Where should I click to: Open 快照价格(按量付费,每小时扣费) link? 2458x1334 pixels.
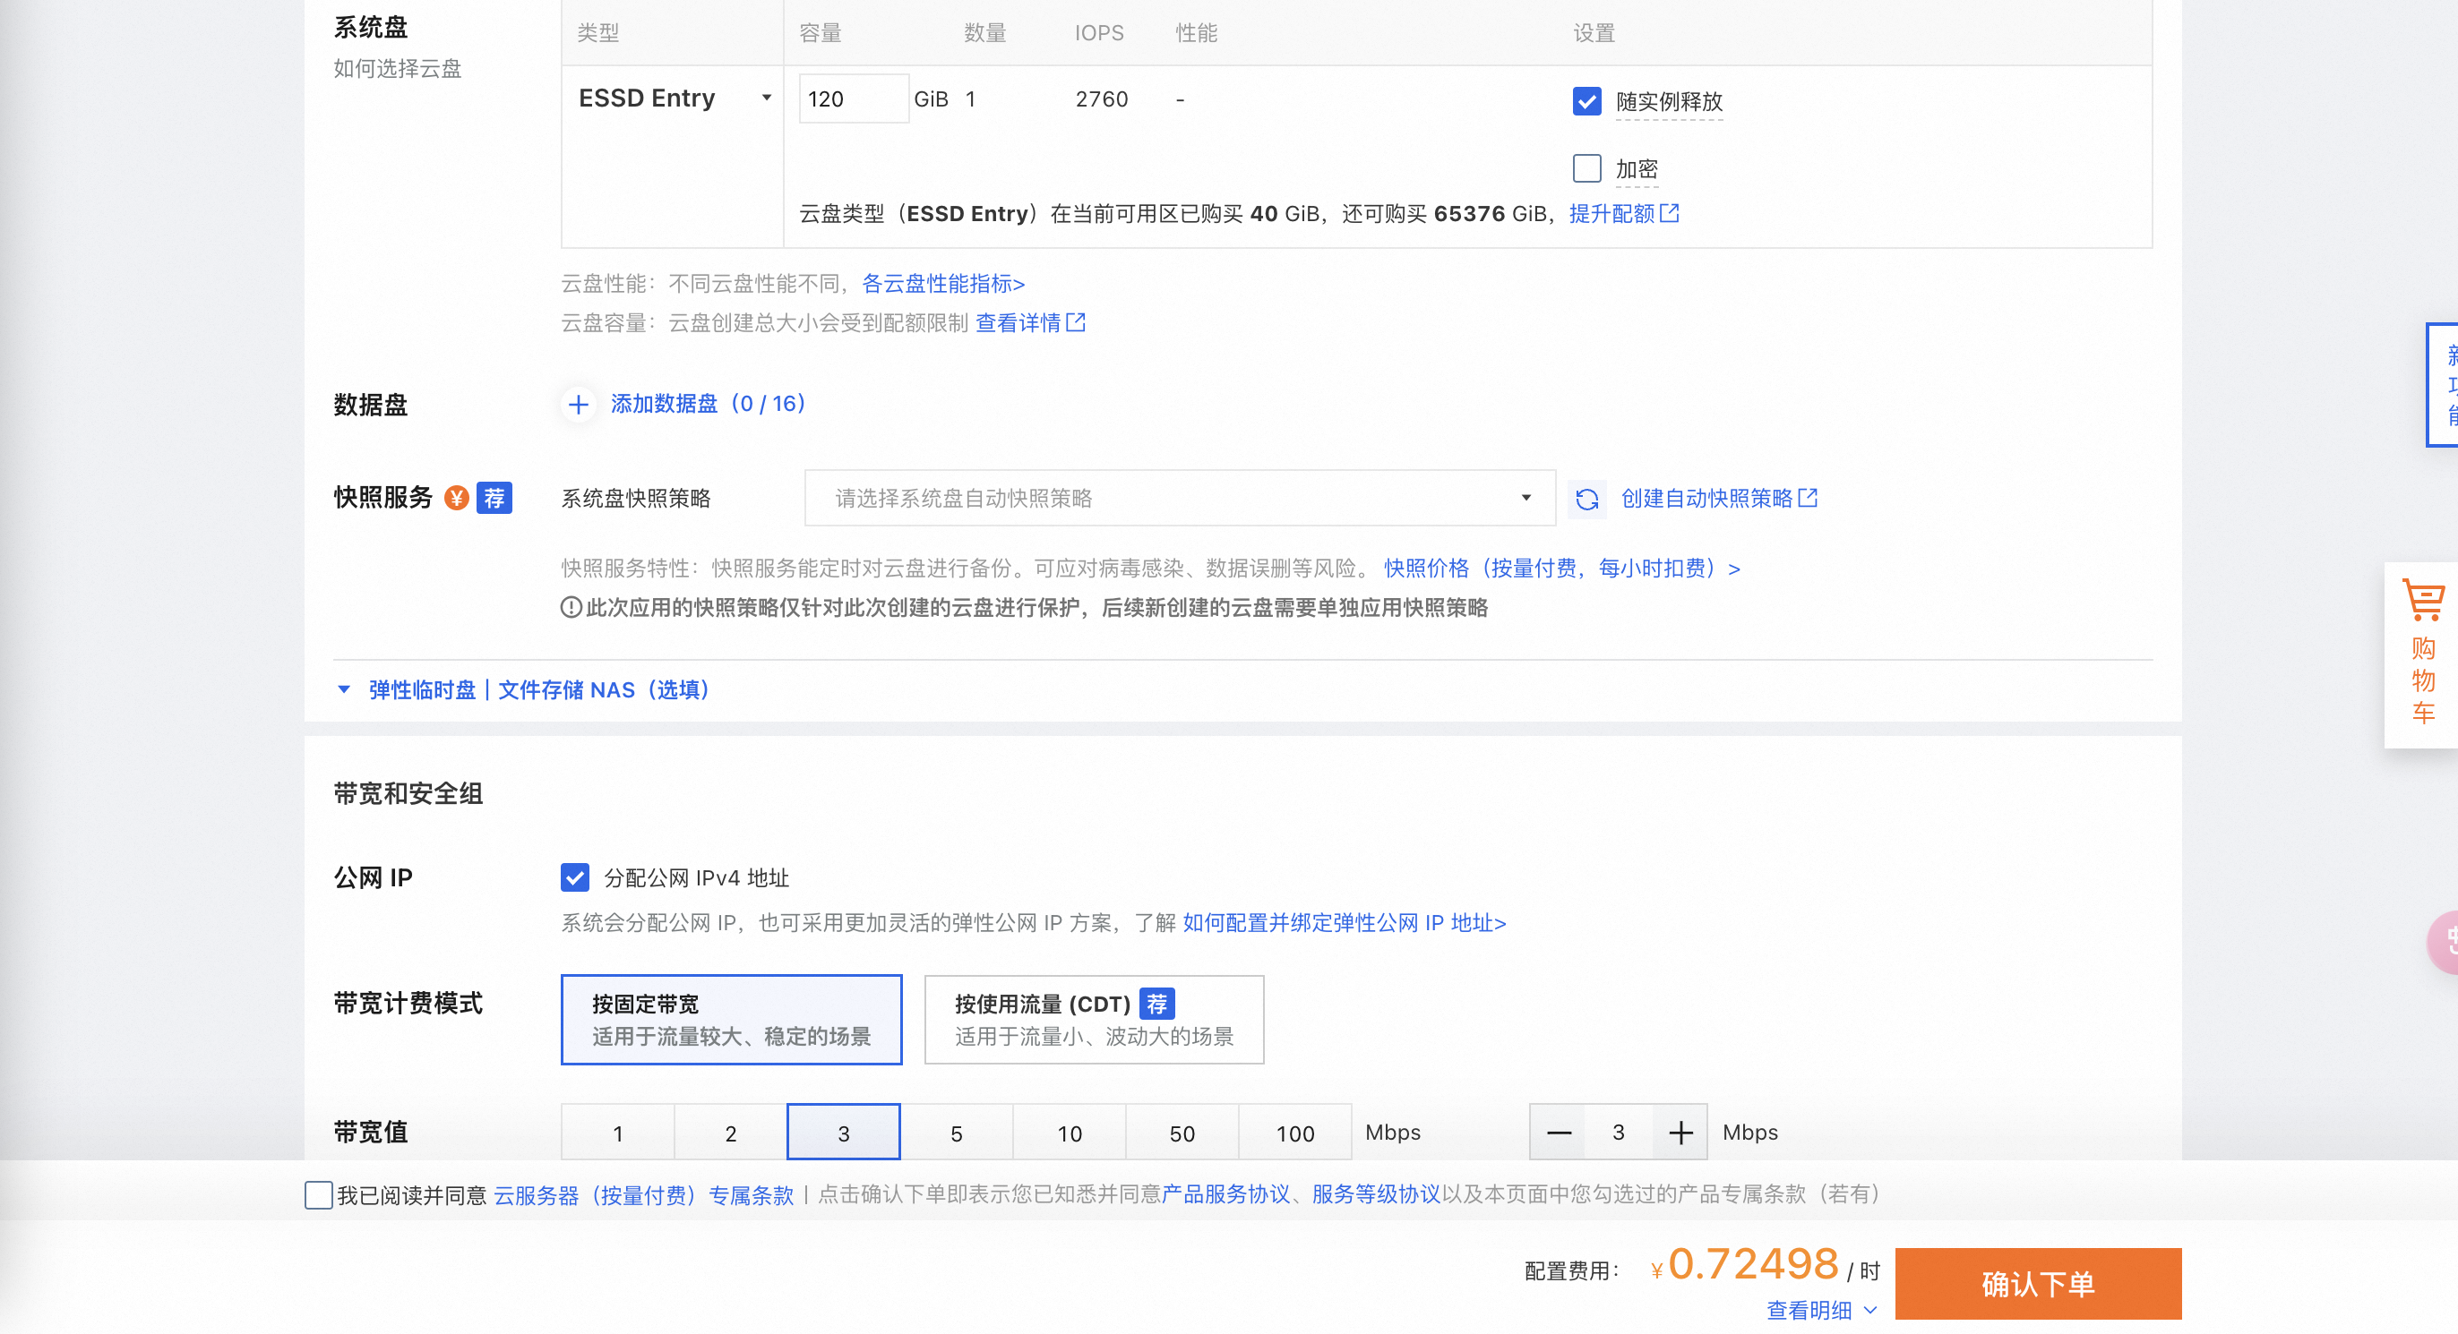click(x=1562, y=569)
